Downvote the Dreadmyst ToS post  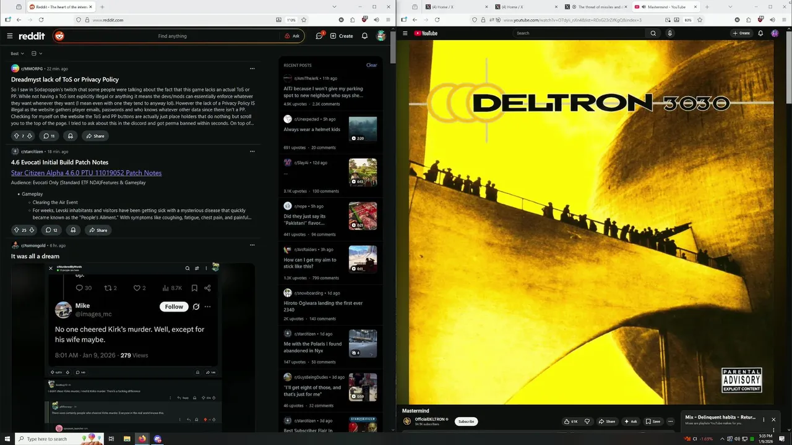pyautogui.click(x=30, y=136)
